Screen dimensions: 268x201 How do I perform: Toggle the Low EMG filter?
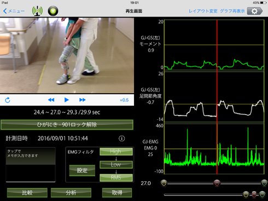(x=116, y=164)
